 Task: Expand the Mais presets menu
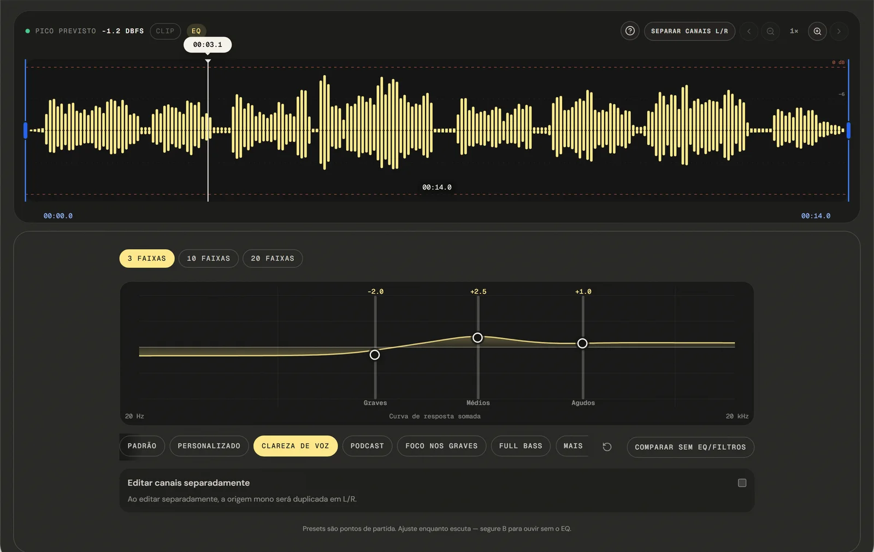pos(573,446)
